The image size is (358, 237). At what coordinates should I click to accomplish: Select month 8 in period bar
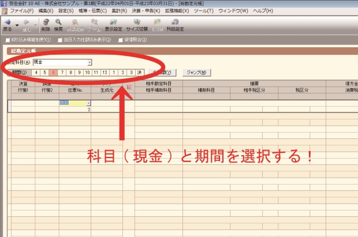tap(70, 73)
